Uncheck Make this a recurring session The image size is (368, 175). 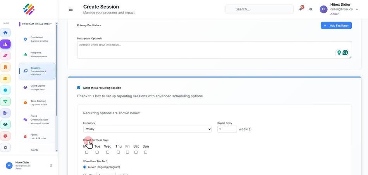point(79,88)
